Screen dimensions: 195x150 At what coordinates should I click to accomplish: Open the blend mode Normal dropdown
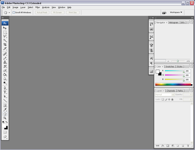tap(164, 95)
